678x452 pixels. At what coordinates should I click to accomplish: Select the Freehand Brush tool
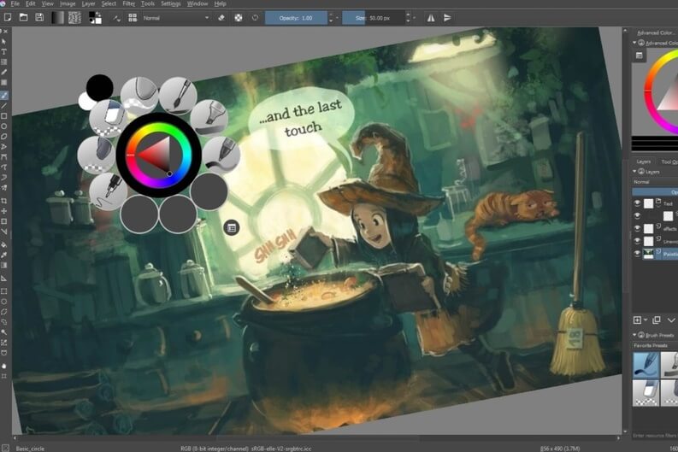tap(4, 95)
